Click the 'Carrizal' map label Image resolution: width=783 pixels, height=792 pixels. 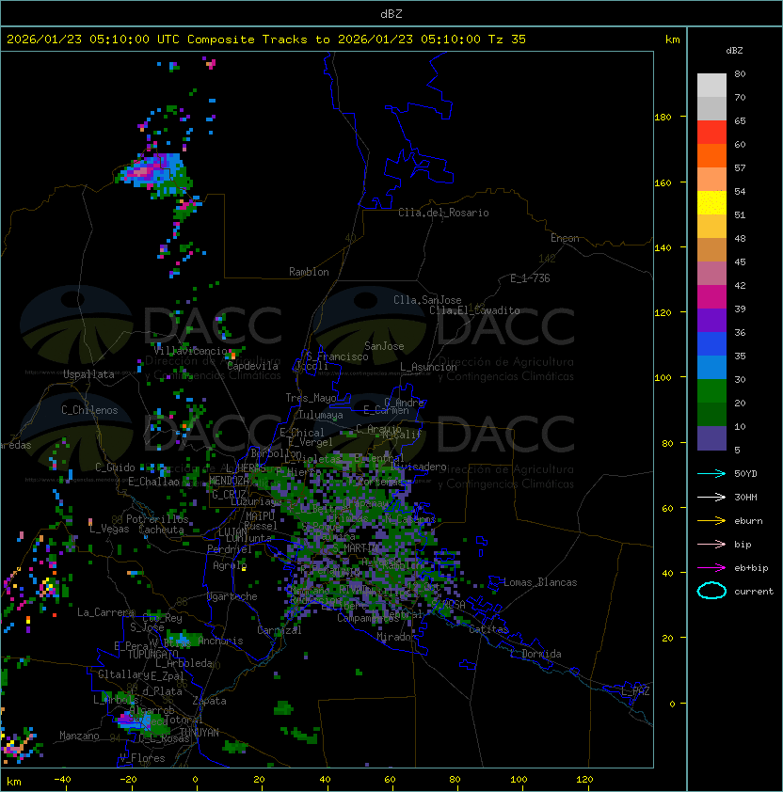(280, 630)
